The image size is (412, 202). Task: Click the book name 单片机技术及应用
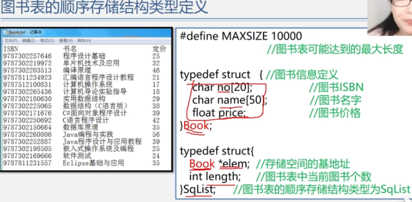(91, 63)
